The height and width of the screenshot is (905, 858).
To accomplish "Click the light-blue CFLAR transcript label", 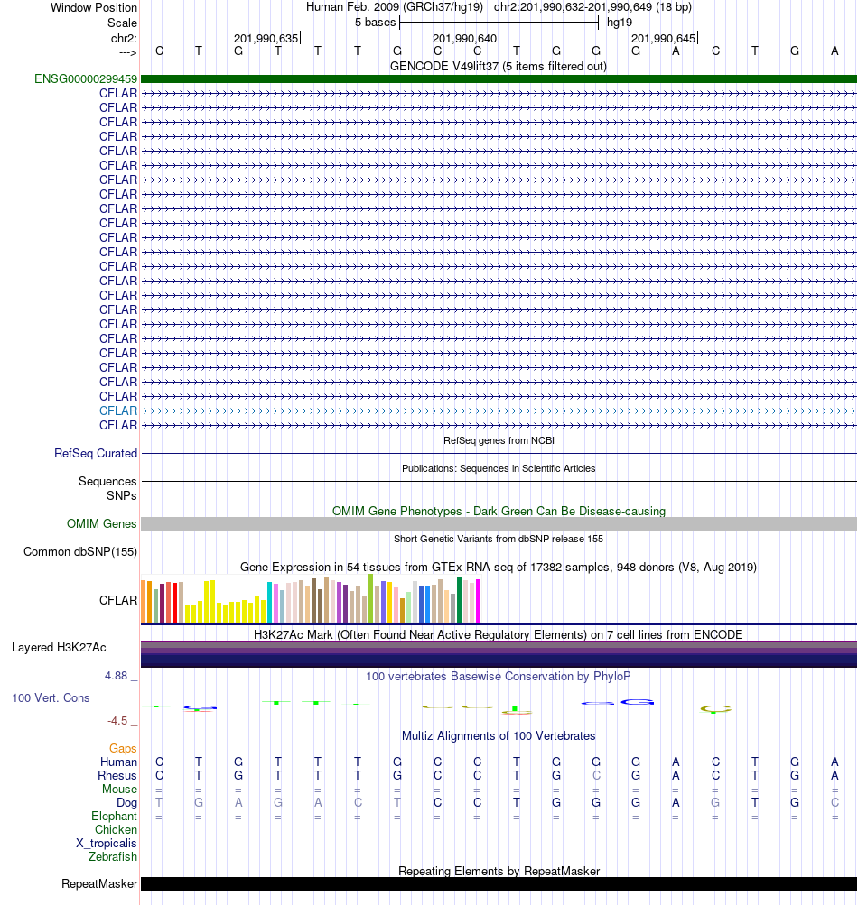I will 118,411.
